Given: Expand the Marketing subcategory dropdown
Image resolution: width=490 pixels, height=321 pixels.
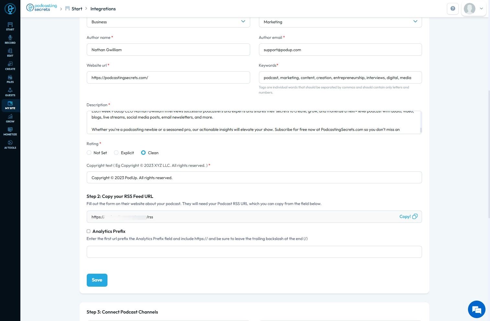Looking at the screenshot, I should pyautogui.click(x=340, y=22).
